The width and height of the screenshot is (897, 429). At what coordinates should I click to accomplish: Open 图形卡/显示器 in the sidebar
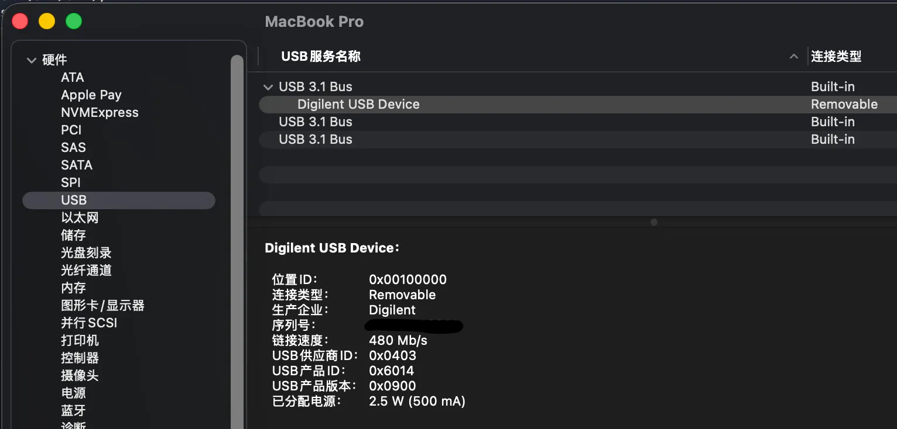[x=102, y=306]
